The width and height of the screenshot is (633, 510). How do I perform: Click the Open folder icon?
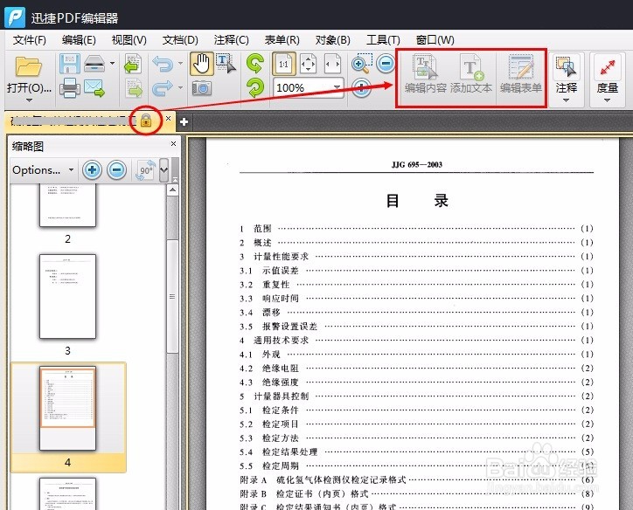coord(28,66)
